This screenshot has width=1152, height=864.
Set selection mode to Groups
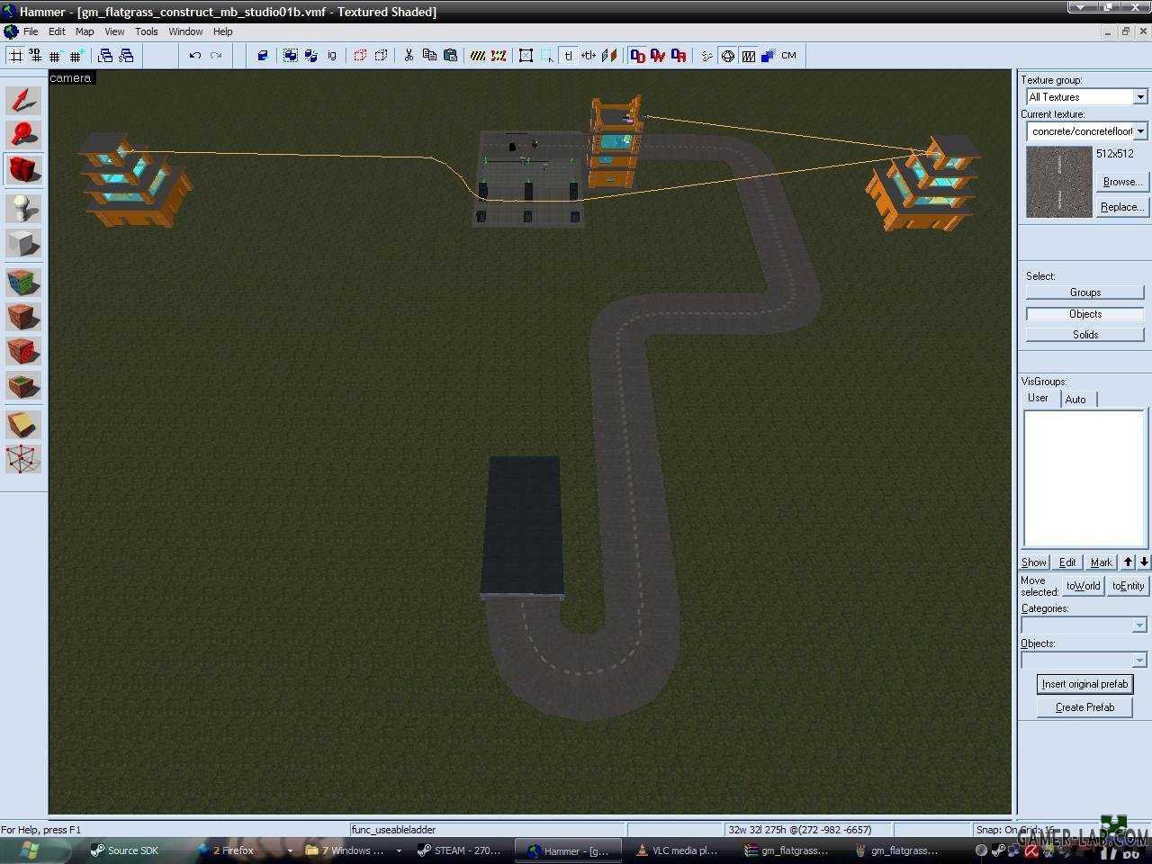coord(1085,292)
